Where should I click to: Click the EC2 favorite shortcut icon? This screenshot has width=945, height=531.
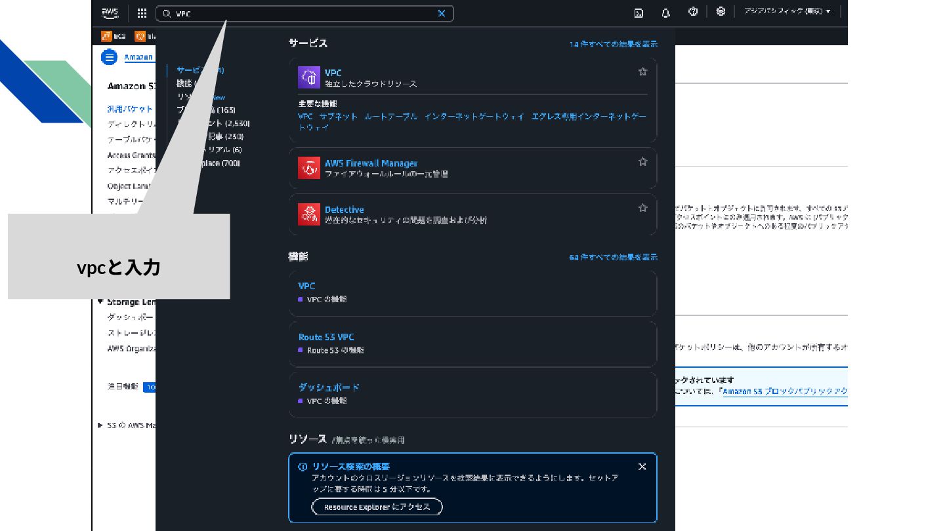coord(106,36)
